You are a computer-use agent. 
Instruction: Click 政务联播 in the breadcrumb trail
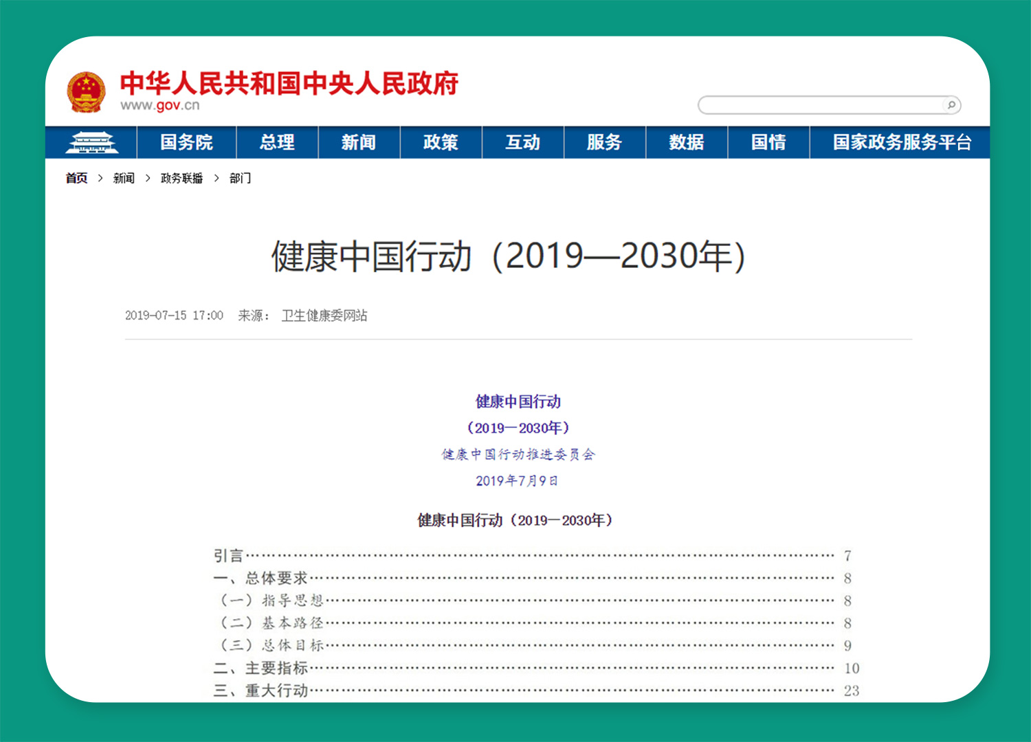(181, 178)
